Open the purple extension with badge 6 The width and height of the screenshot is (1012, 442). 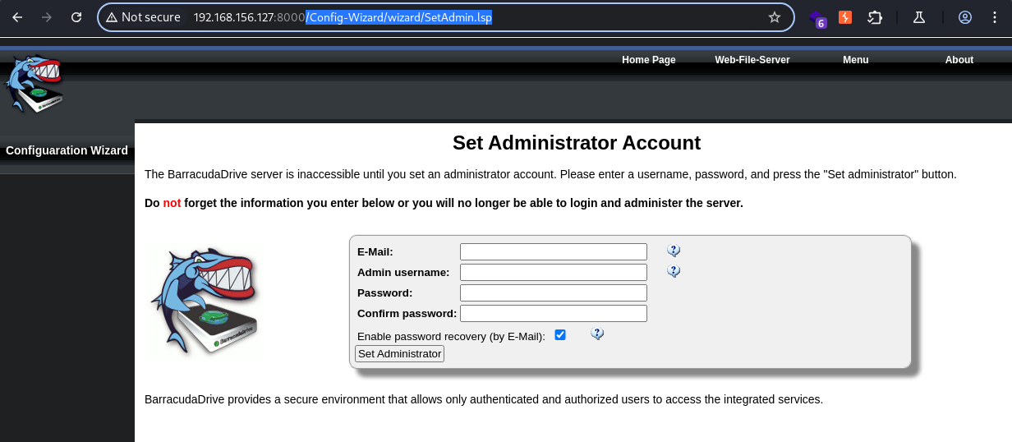coord(816,18)
